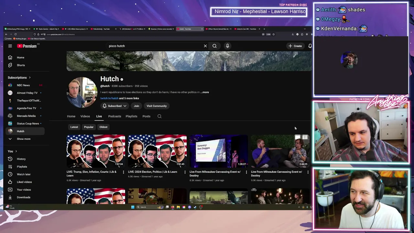The width and height of the screenshot is (414, 233).
Task: Reload the page in the browser
Action: point(15,34)
